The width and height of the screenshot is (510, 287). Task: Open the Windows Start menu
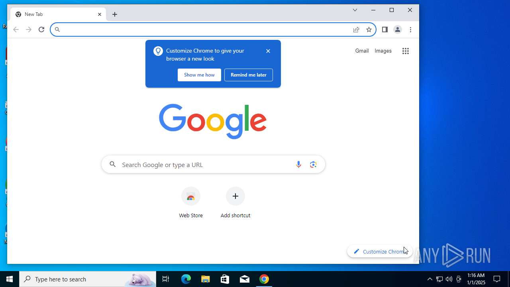coord(10,279)
